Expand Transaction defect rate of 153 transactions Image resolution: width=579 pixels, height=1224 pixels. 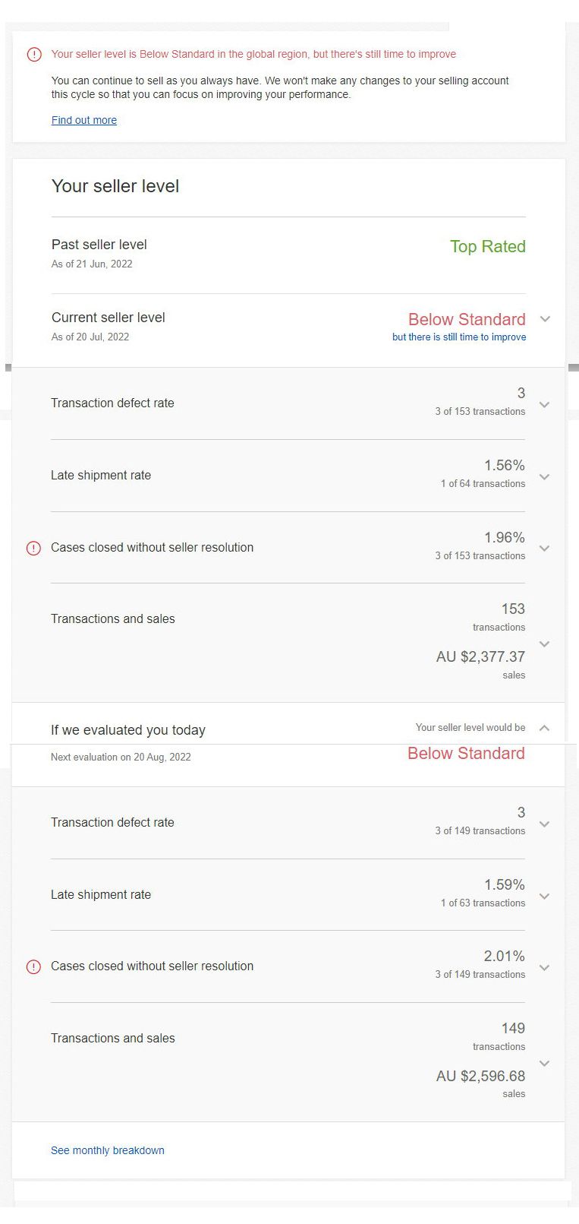pyautogui.click(x=545, y=404)
